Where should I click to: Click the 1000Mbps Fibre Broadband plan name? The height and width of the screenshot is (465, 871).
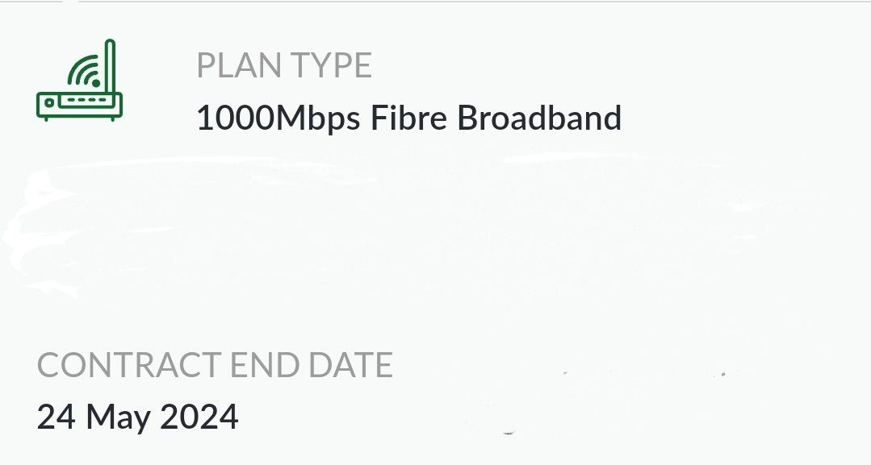(x=410, y=117)
